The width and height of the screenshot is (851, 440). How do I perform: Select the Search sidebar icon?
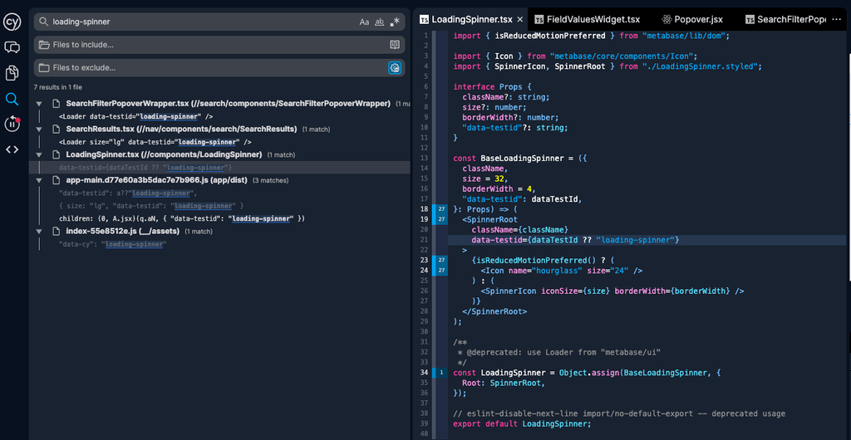[12, 99]
